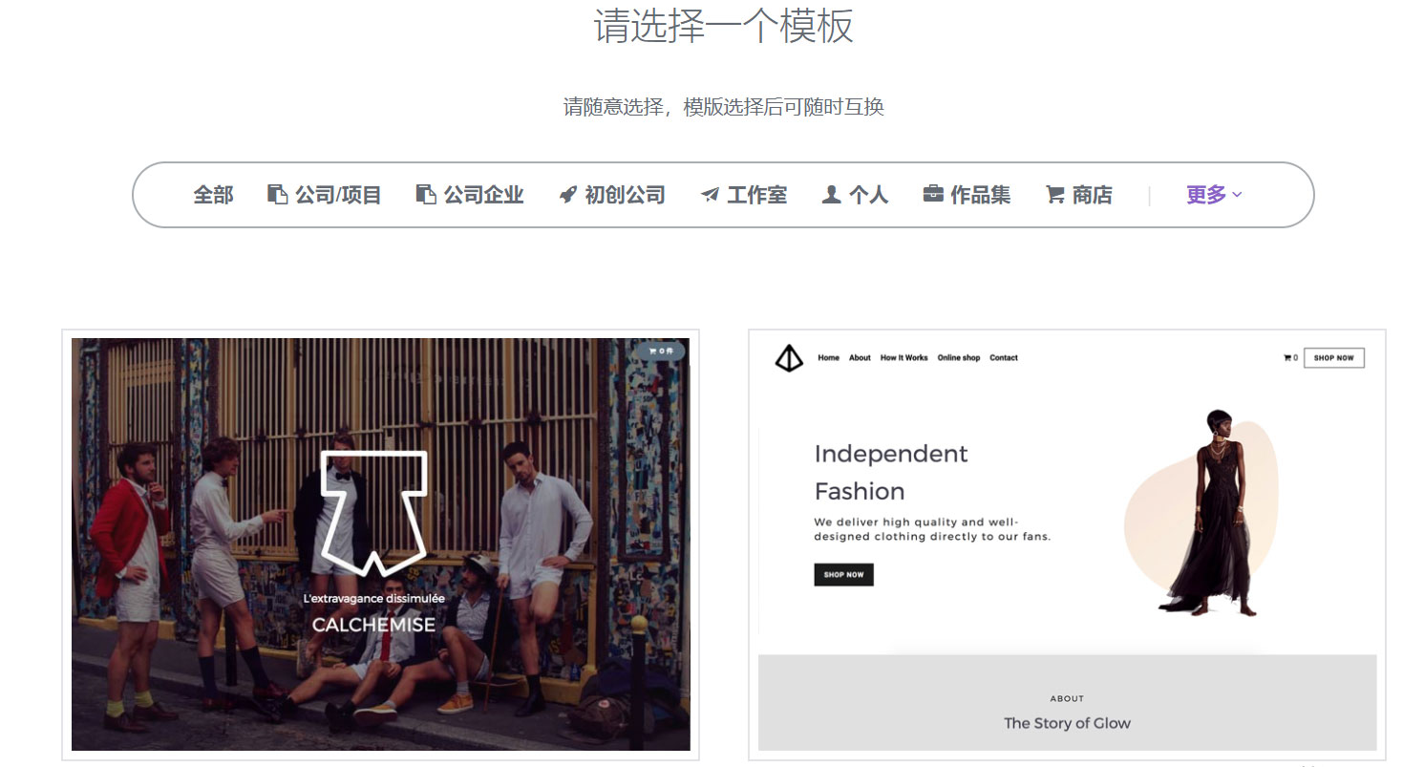
Task: Click the briefcase icon for 作品集
Action: coord(933,194)
